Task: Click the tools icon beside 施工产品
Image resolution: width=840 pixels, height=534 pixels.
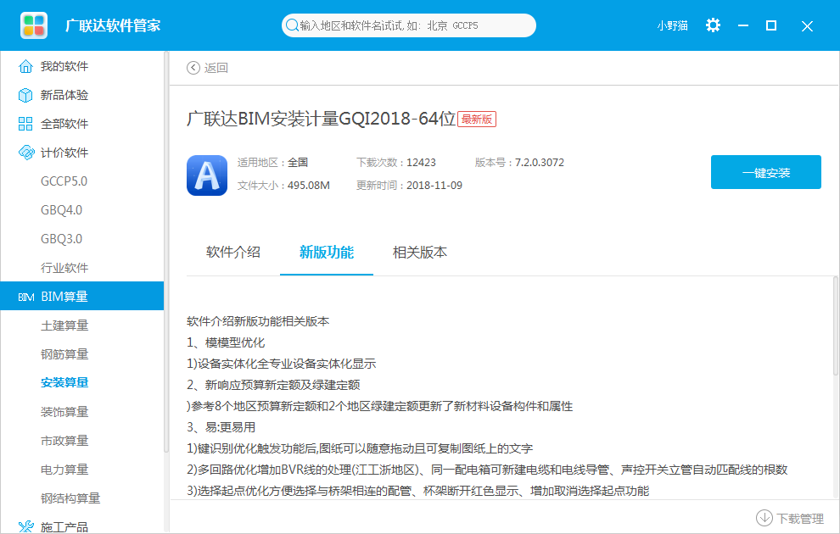Action: (x=25, y=527)
